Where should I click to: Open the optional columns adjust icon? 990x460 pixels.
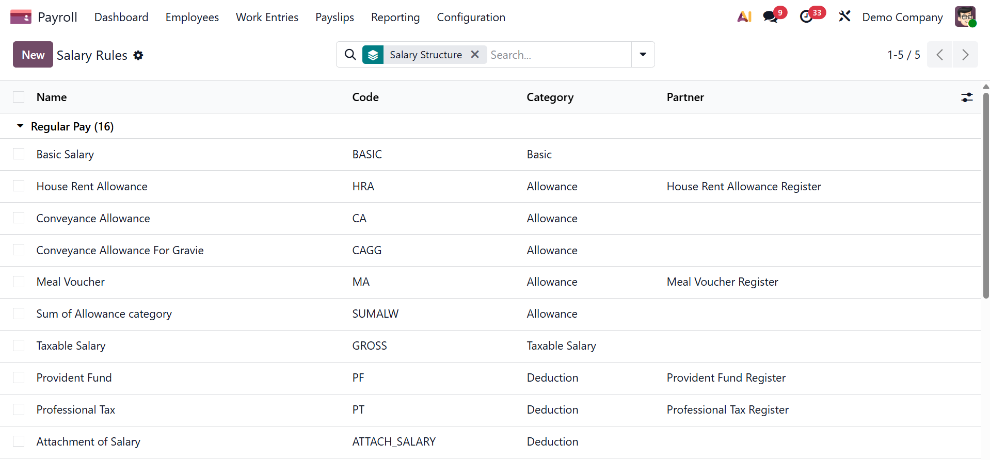[967, 97]
